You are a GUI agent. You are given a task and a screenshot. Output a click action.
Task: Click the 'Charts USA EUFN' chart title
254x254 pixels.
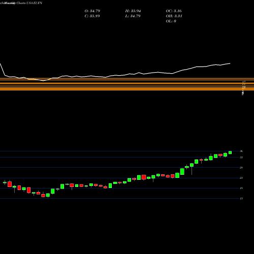click(x=29, y=3)
